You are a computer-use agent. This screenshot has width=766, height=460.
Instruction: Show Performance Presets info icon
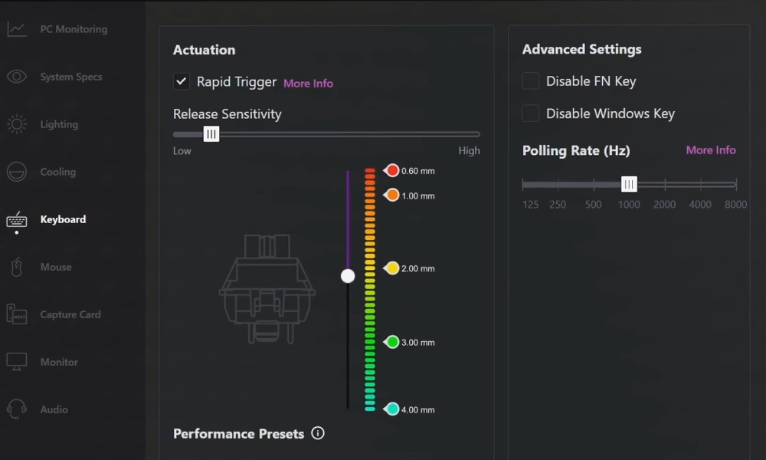click(x=318, y=433)
